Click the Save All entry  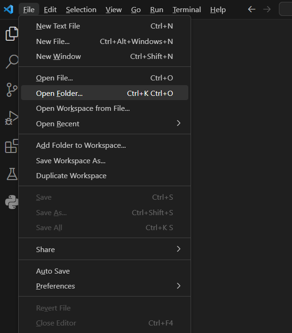[x=105, y=227]
